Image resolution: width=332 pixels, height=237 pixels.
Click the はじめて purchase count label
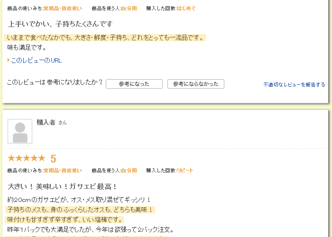(x=186, y=9)
